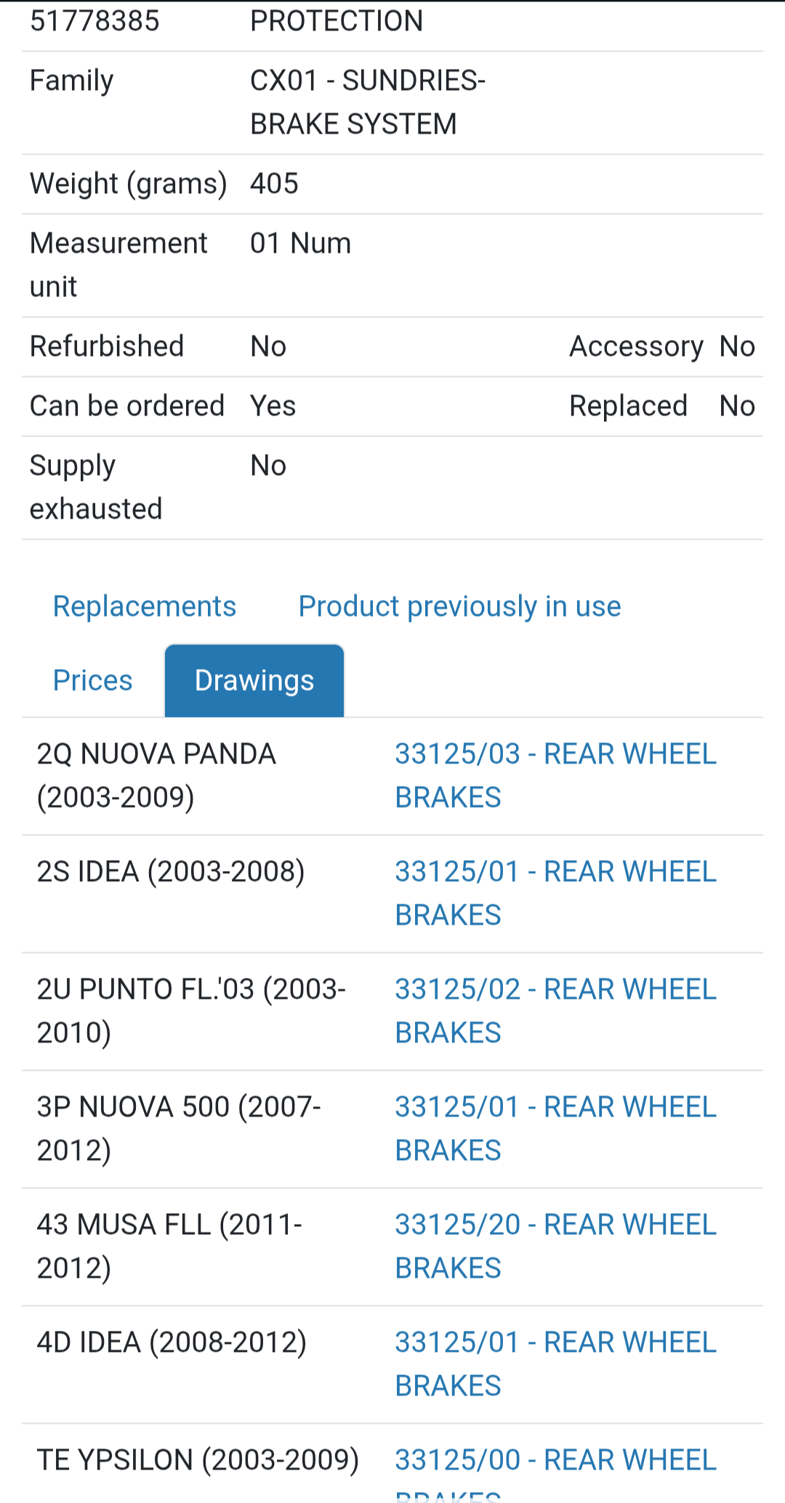Image resolution: width=785 pixels, height=1503 pixels.
Task: Click the 43 MUSA FLL model cell
Action: 169,1246
